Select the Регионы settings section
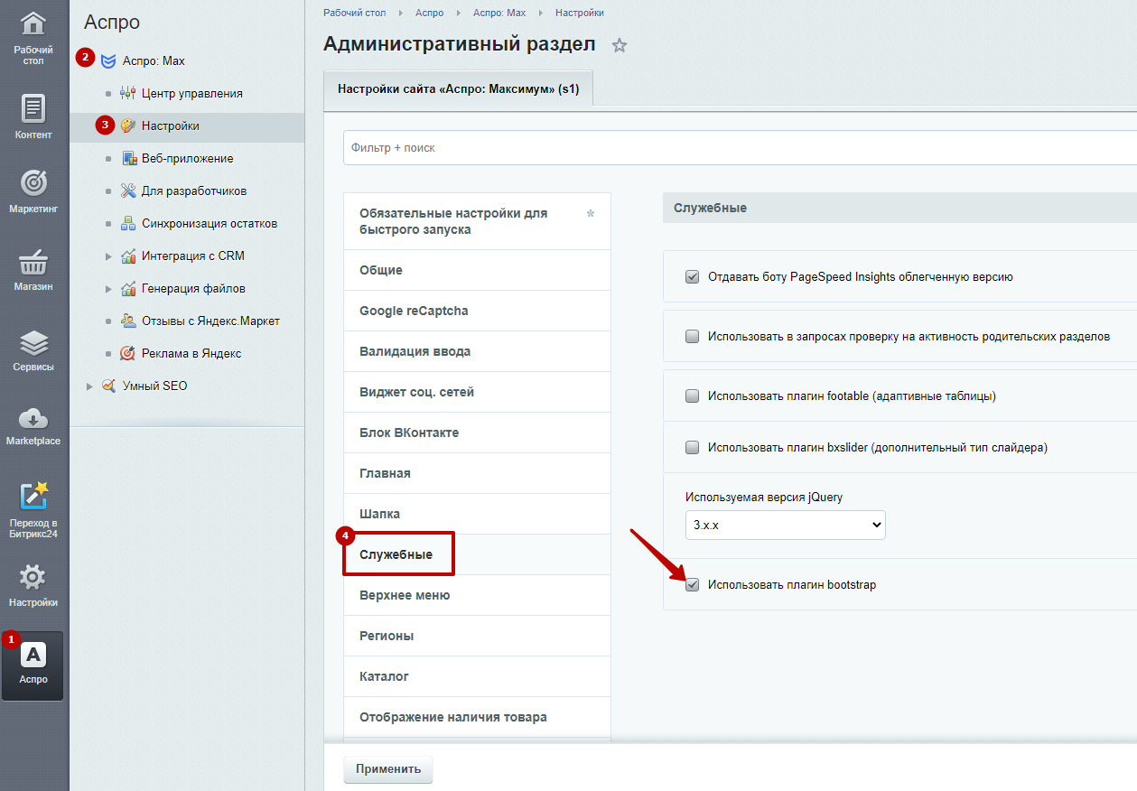This screenshot has width=1137, height=791. pos(478,636)
